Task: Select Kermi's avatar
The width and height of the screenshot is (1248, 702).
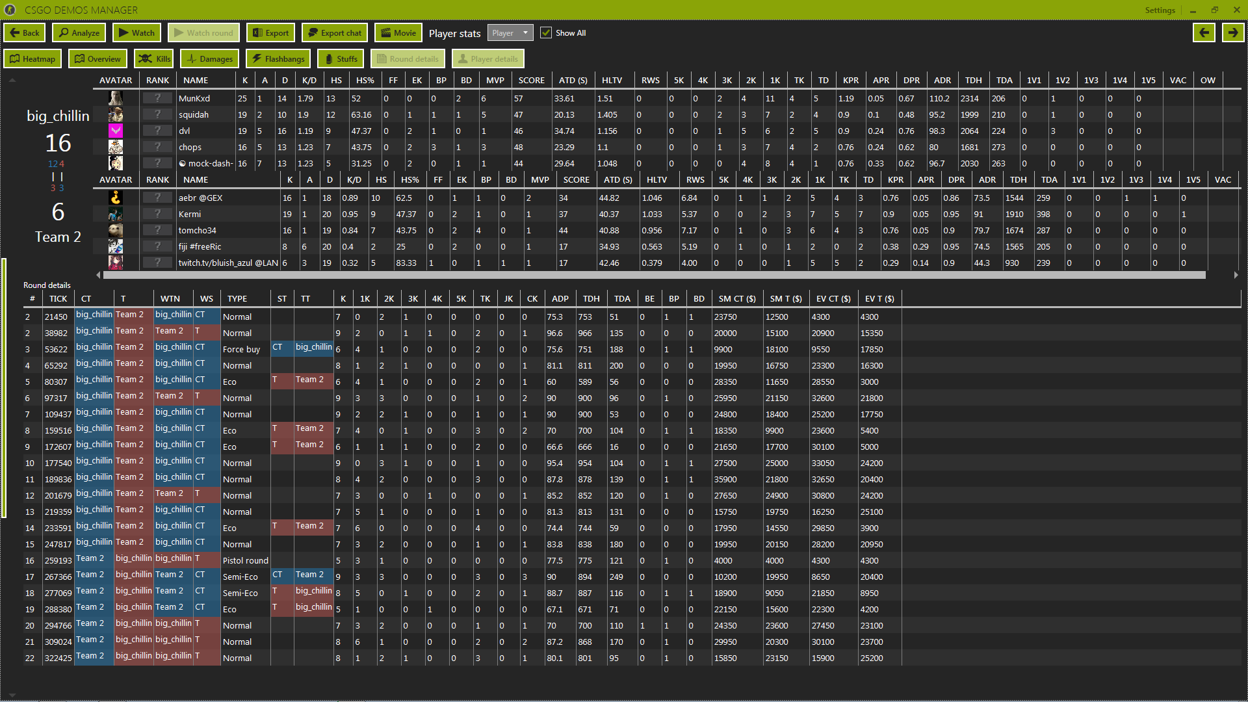Action: tap(116, 214)
